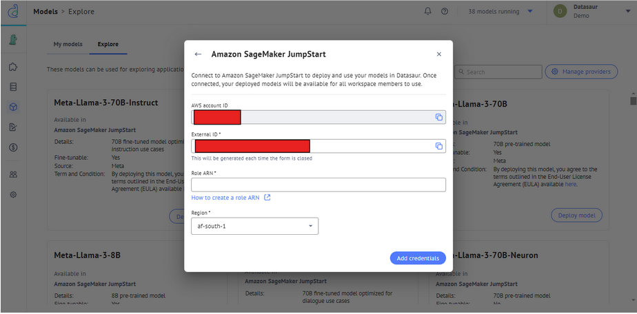Open the EULA here link

[570, 184]
